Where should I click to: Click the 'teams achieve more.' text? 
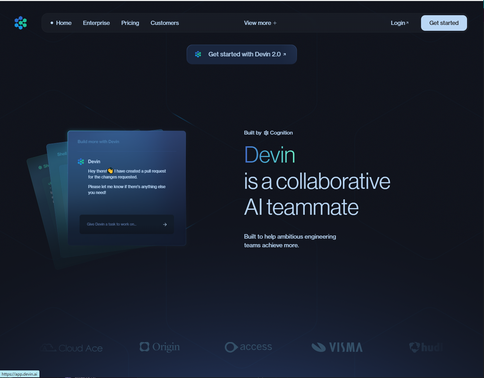(272, 245)
